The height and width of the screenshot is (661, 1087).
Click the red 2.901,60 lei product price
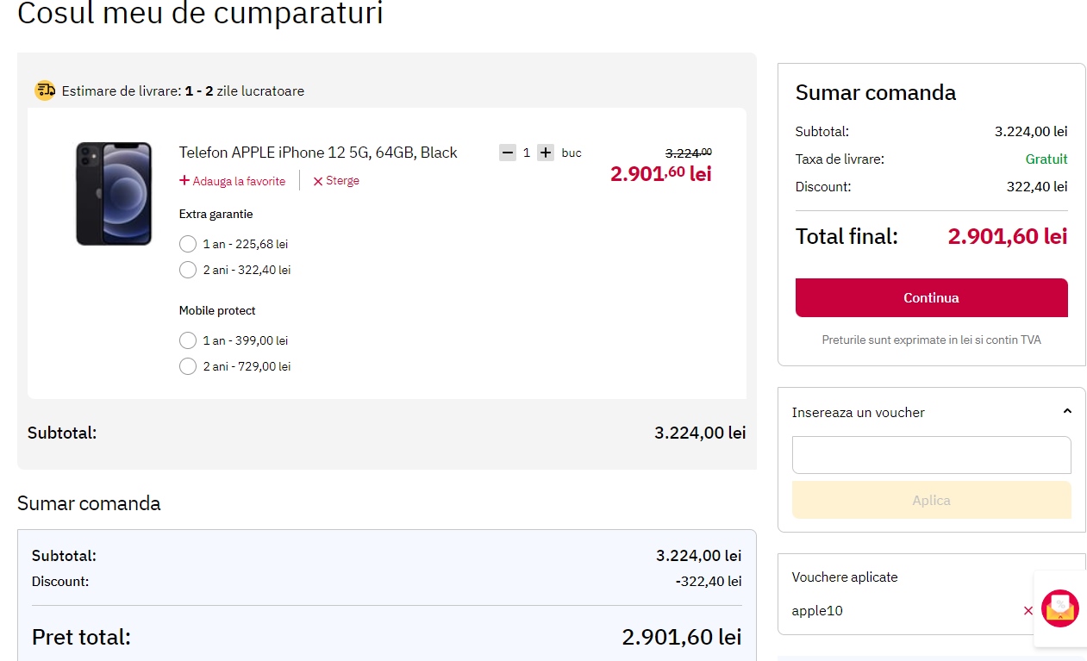[x=661, y=173]
